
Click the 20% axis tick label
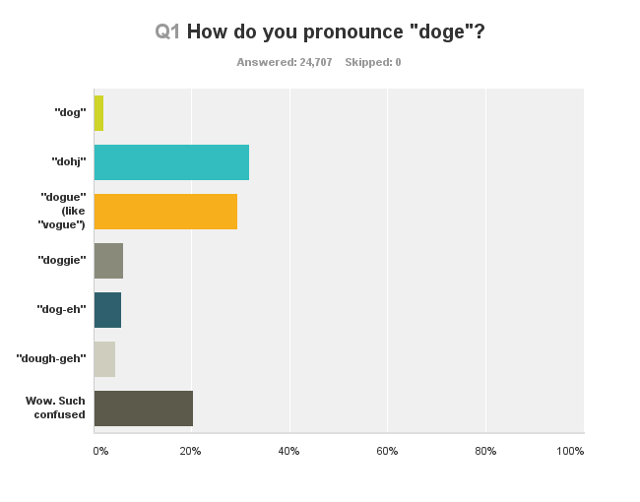point(191,451)
